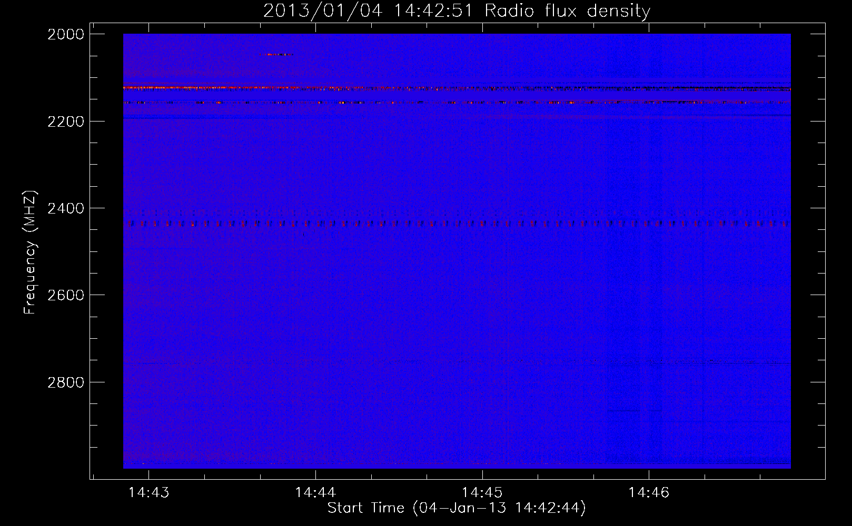Select the 2000 frequency axis label

coord(66,34)
